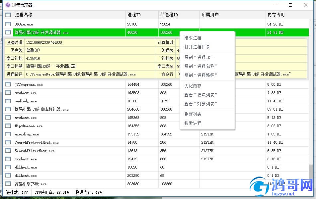Click the icon of svchost.exe with ID 195368

(8, 118)
